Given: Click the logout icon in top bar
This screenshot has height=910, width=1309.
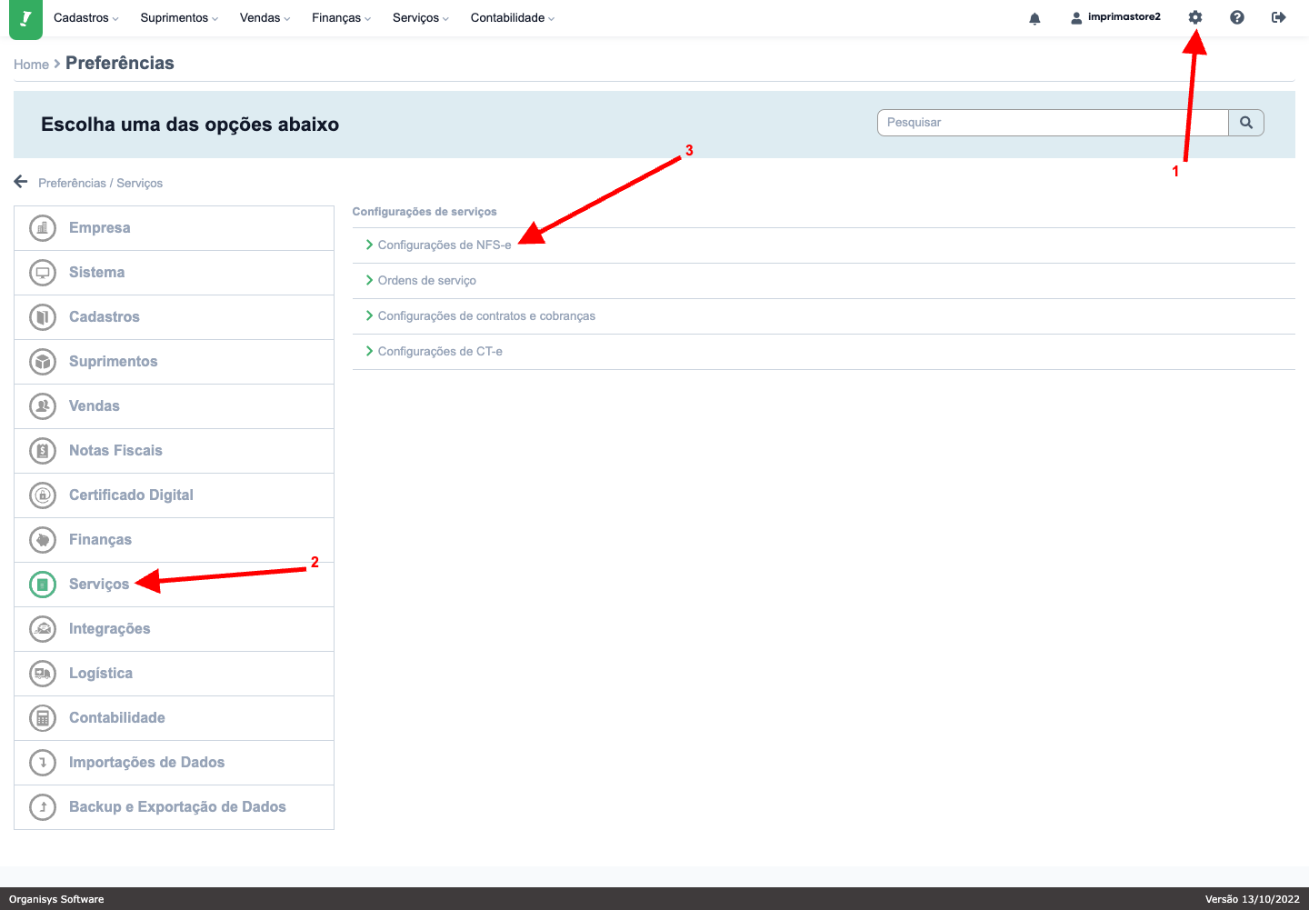Looking at the screenshot, I should (x=1279, y=17).
